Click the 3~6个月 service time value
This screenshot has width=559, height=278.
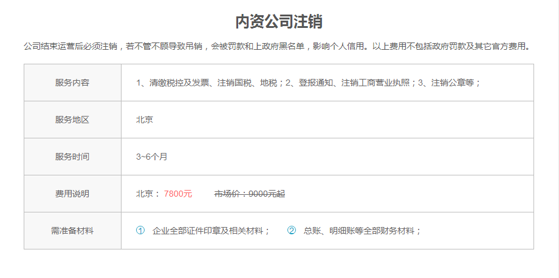tap(151, 157)
